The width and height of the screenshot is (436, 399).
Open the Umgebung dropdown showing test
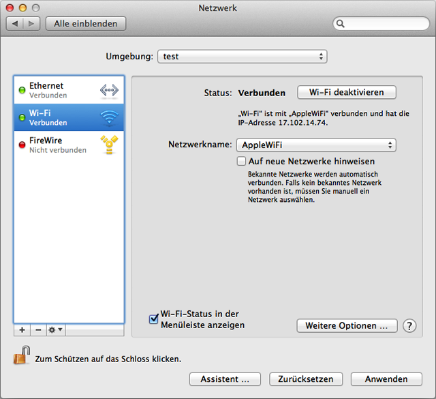[x=242, y=56]
